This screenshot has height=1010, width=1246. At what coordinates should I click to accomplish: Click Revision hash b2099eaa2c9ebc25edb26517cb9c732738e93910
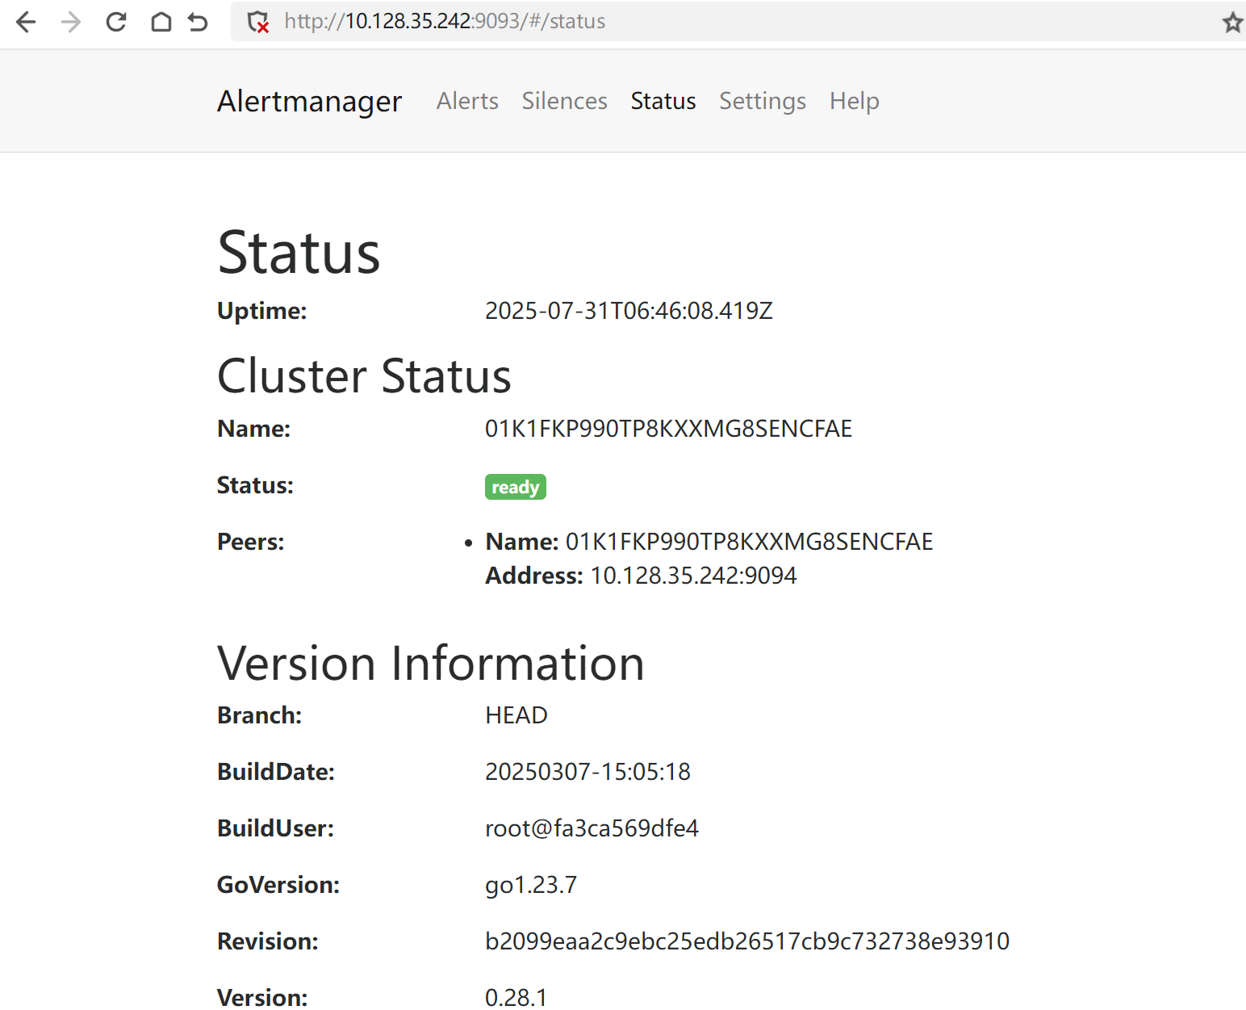pyautogui.click(x=747, y=941)
